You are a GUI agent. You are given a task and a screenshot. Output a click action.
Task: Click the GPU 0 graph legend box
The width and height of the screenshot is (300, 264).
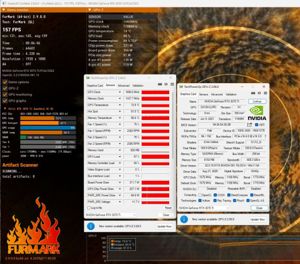(123, 244)
